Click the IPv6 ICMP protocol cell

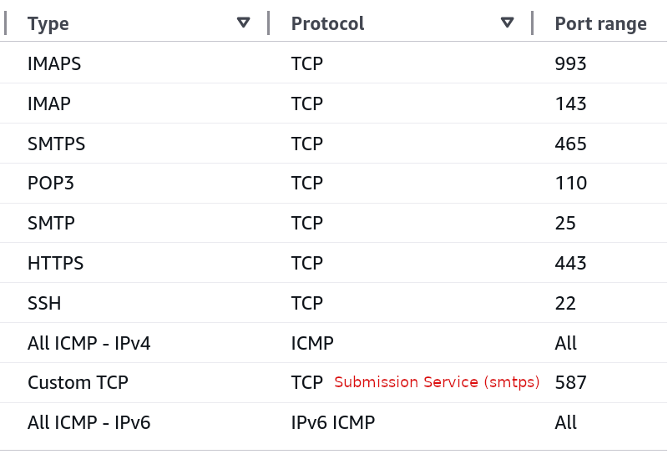pyautogui.click(x=332, y=422)
